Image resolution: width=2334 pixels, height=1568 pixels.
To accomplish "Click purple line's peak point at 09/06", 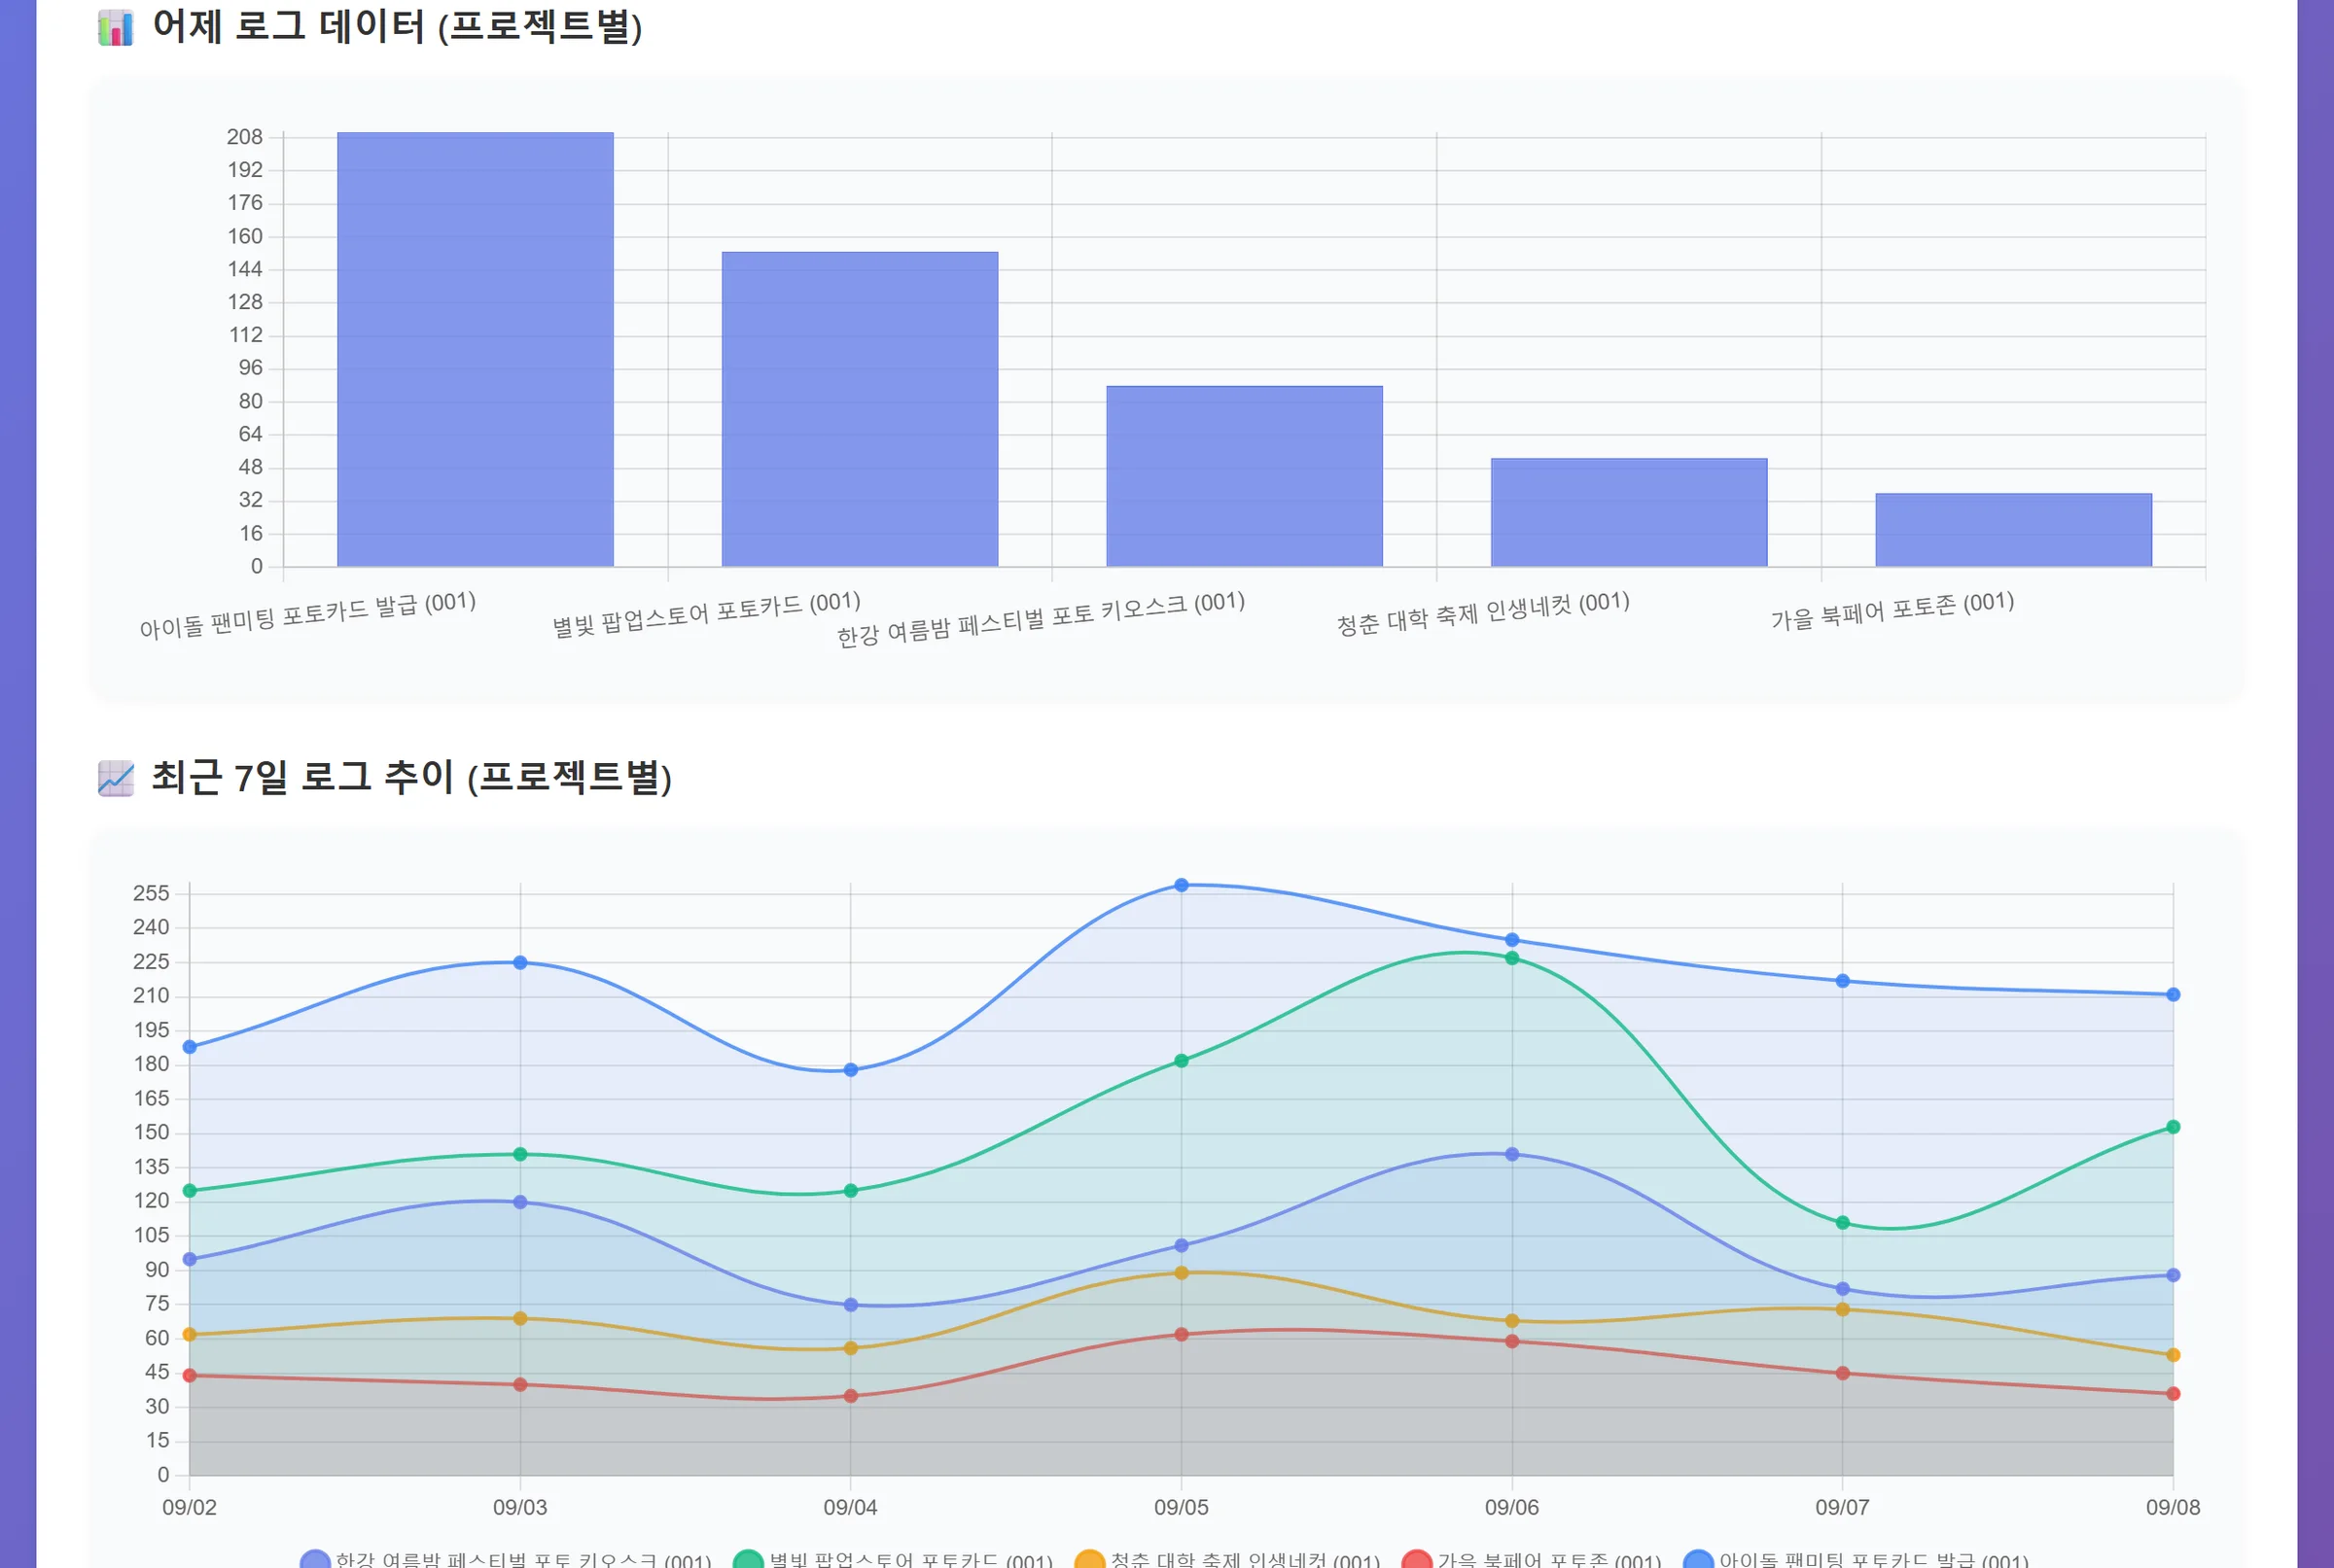I will pyautogui.click(x=1511, y=1154).
